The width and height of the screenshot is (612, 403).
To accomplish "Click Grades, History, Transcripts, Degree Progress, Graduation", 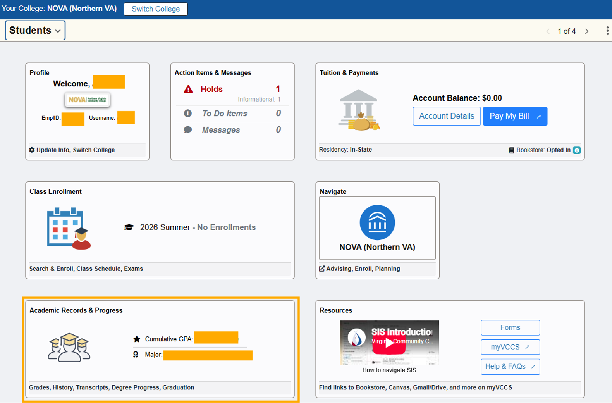I will point(112,387).
